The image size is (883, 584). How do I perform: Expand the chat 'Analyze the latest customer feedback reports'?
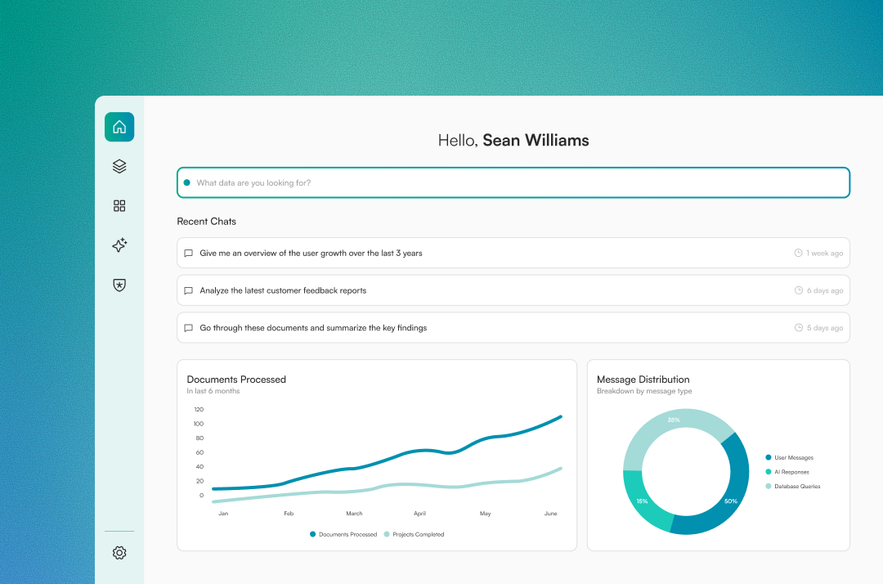click(x=513, y=290)
